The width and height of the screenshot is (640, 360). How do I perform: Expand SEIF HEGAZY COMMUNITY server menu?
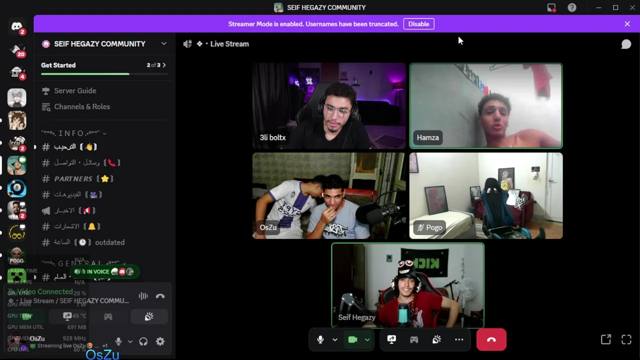click(x=163, y=44)
